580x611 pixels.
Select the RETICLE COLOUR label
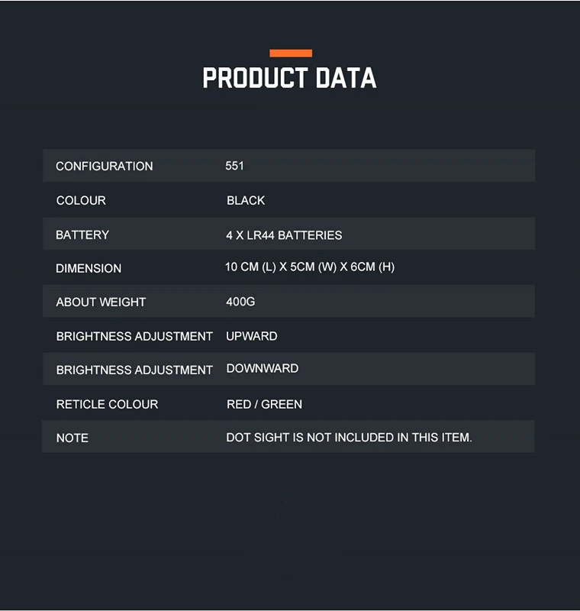107,405
